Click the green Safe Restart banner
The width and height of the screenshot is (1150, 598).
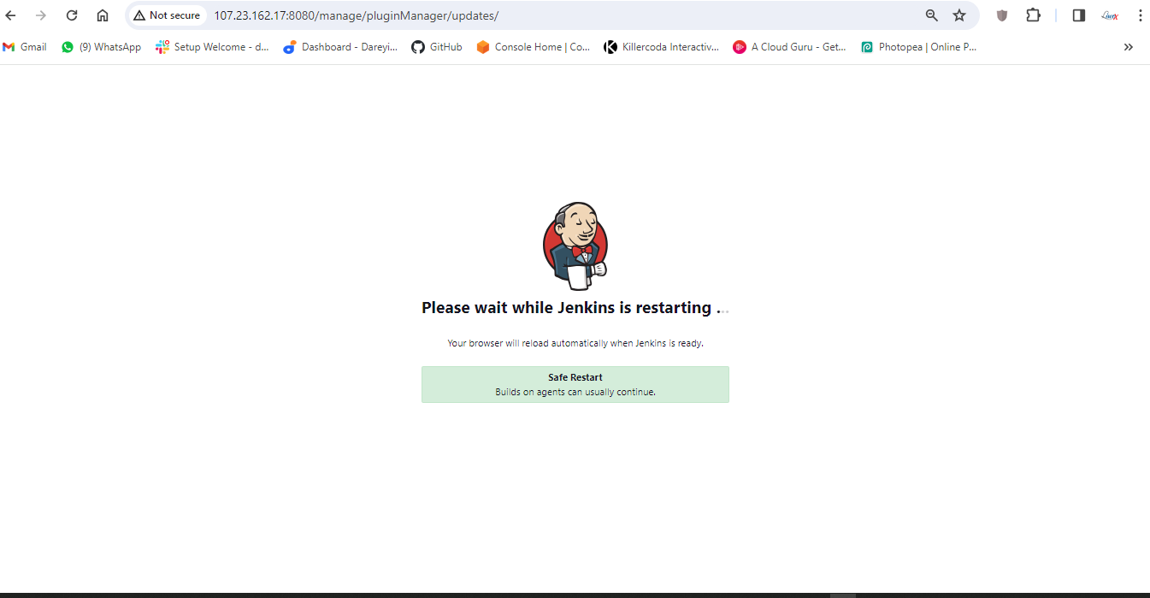575,384
